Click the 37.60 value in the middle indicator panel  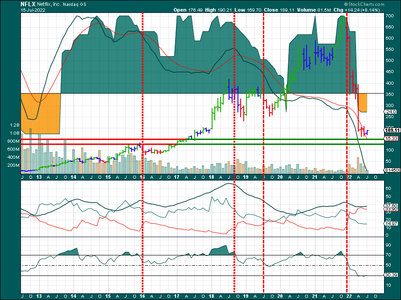(391, 206)
